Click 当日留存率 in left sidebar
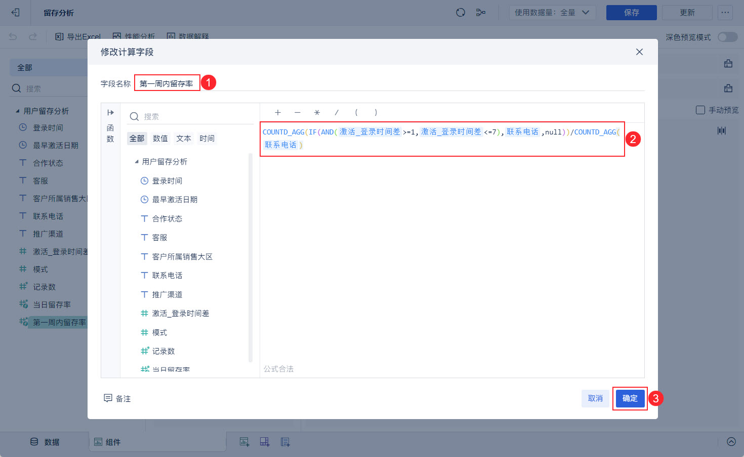This screenshot has height=457, width=744. [x=52, y=305]
